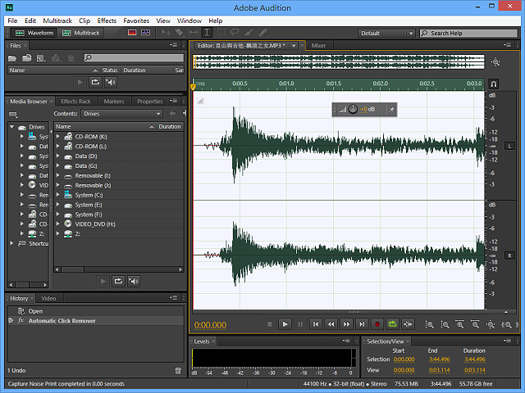The height and width of the screenshot is (393, 525).
Task: Switch to the Video tab
Action: (48, 298)
